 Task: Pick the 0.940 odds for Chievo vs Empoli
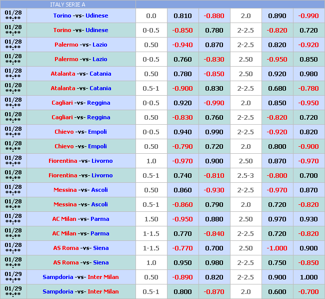click(x=182, y=132)
